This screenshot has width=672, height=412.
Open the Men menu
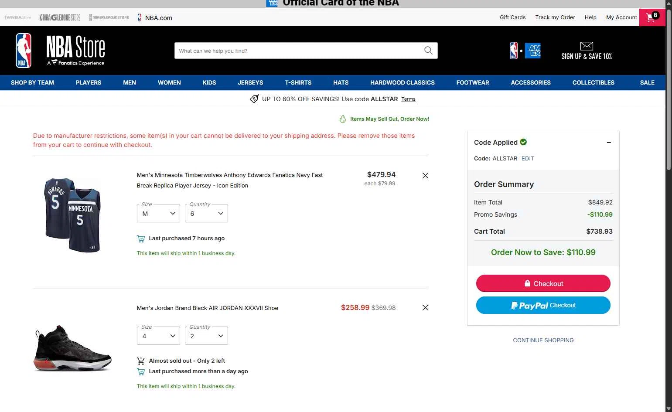point(130,82)
